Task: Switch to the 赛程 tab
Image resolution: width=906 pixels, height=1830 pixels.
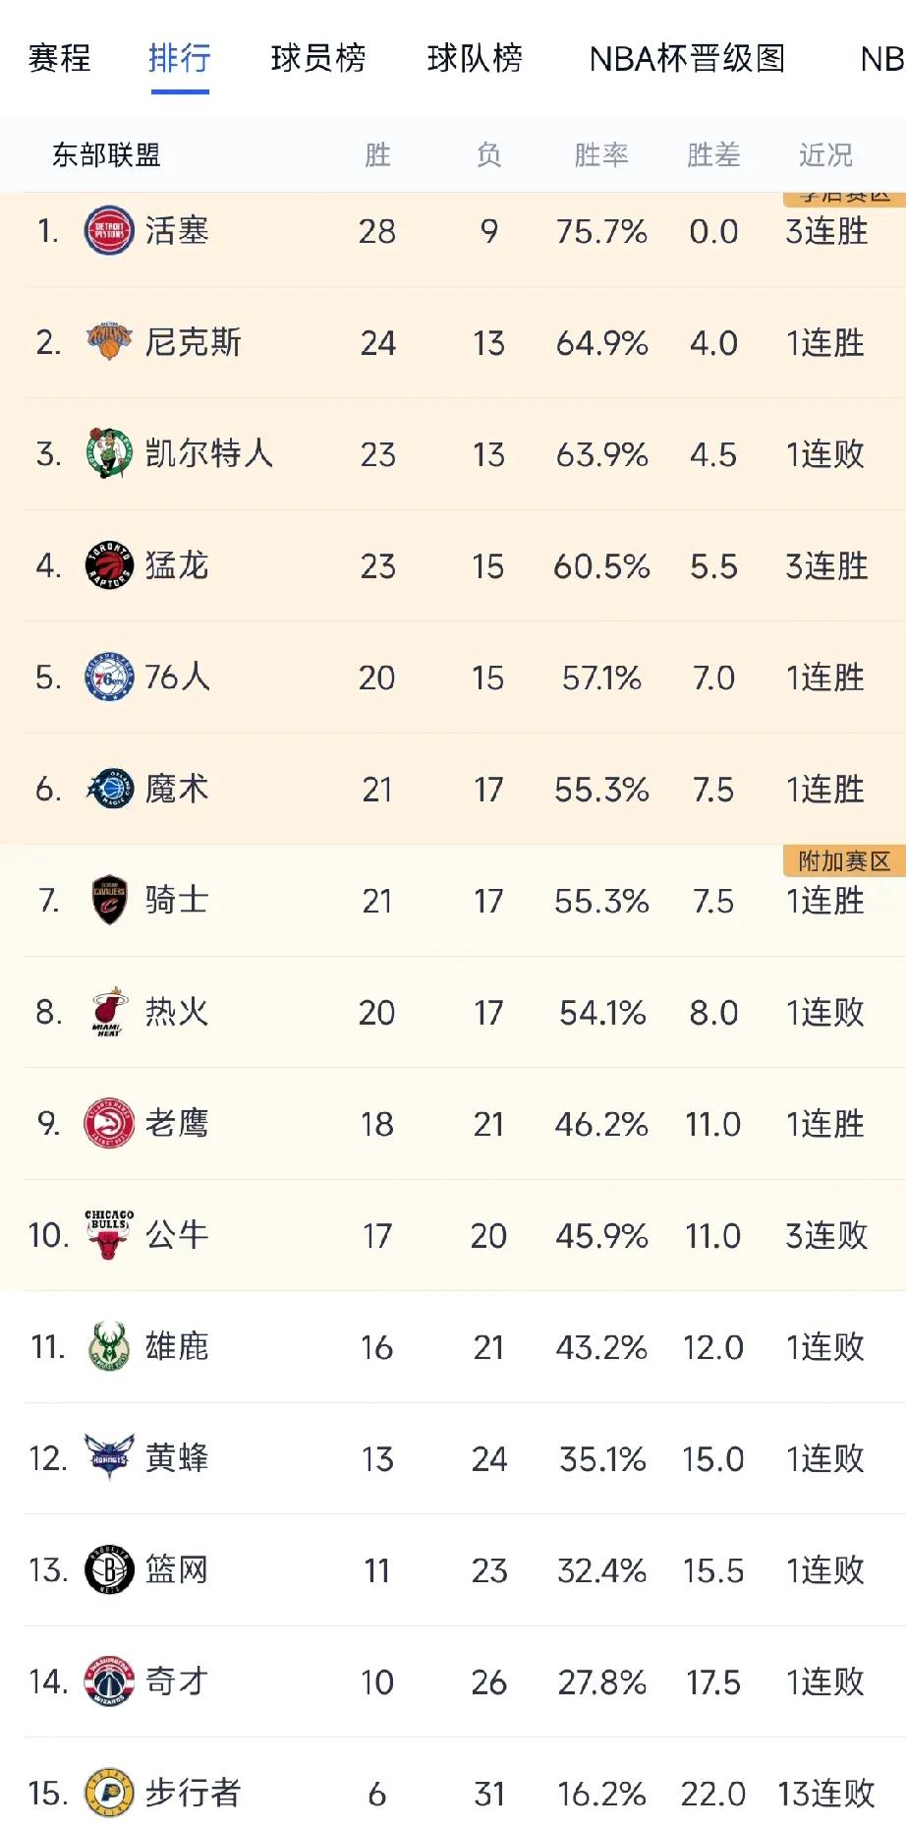Action: (59, 59)
